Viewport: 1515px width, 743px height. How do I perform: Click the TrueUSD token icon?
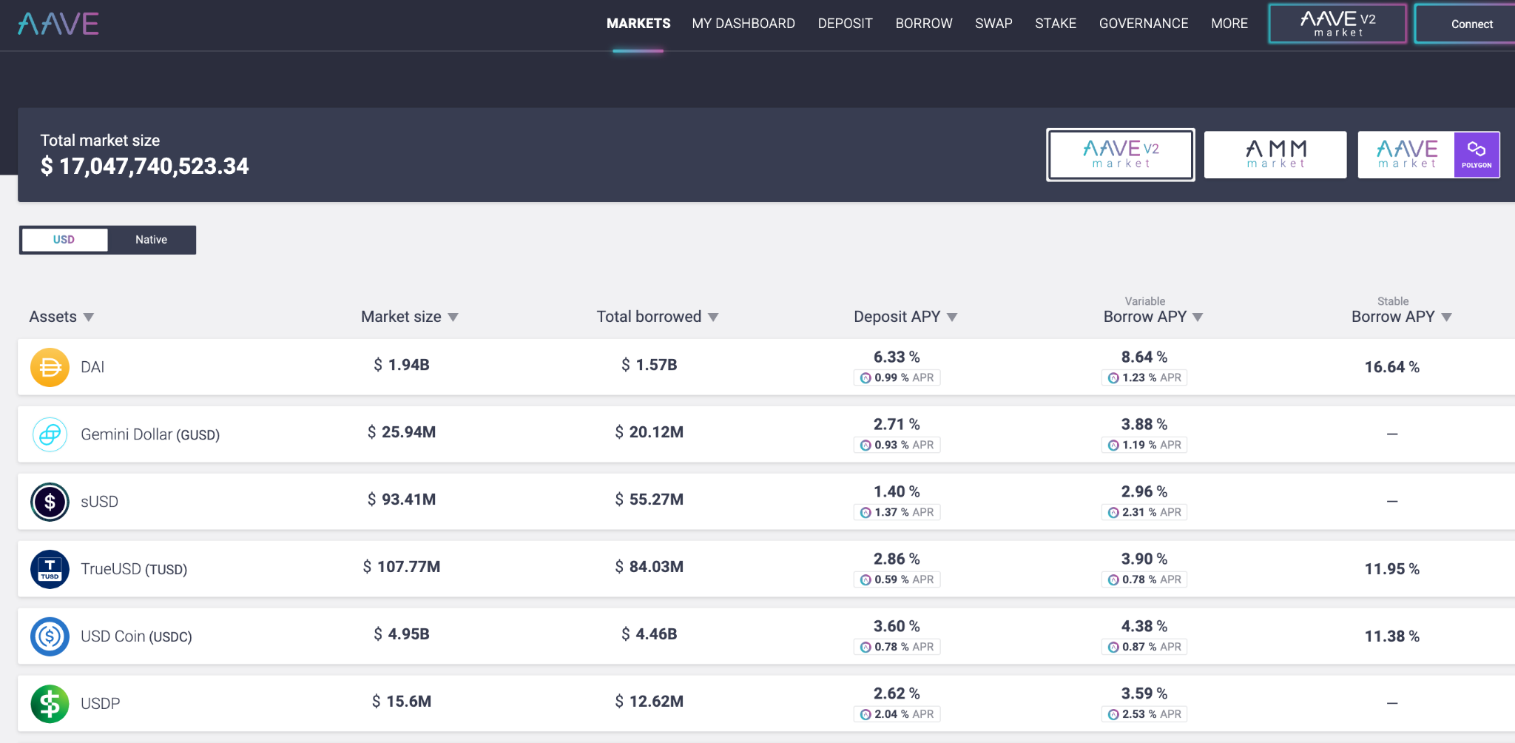click(50, 569)
